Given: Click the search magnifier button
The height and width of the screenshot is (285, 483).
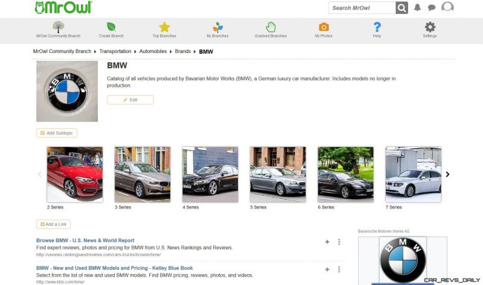Looking at the screenshot, I should (401, 8).
